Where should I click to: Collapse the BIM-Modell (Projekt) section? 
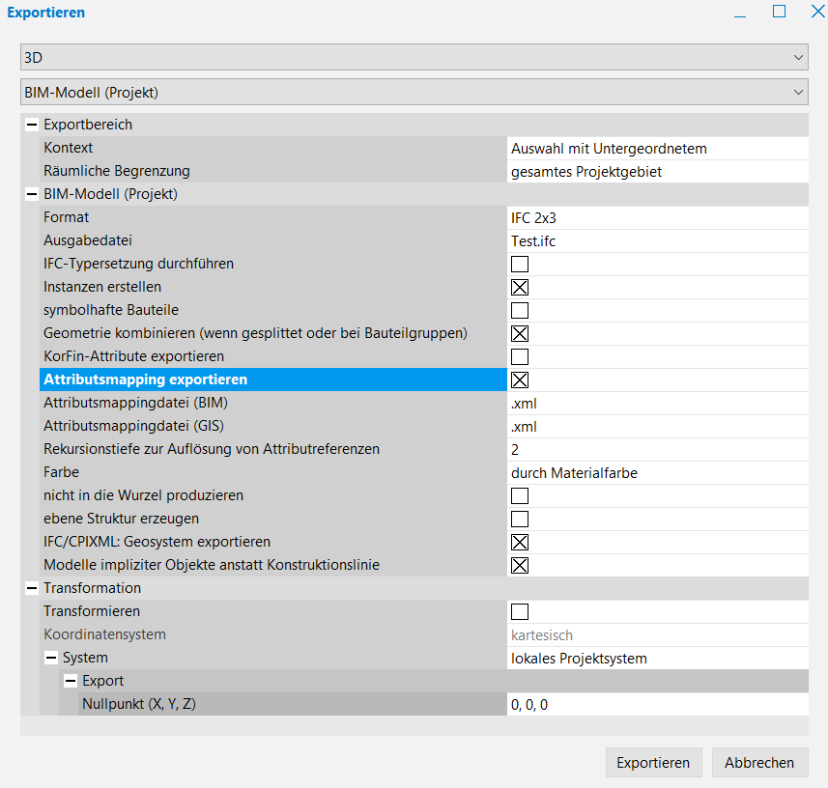pos(32,194)
